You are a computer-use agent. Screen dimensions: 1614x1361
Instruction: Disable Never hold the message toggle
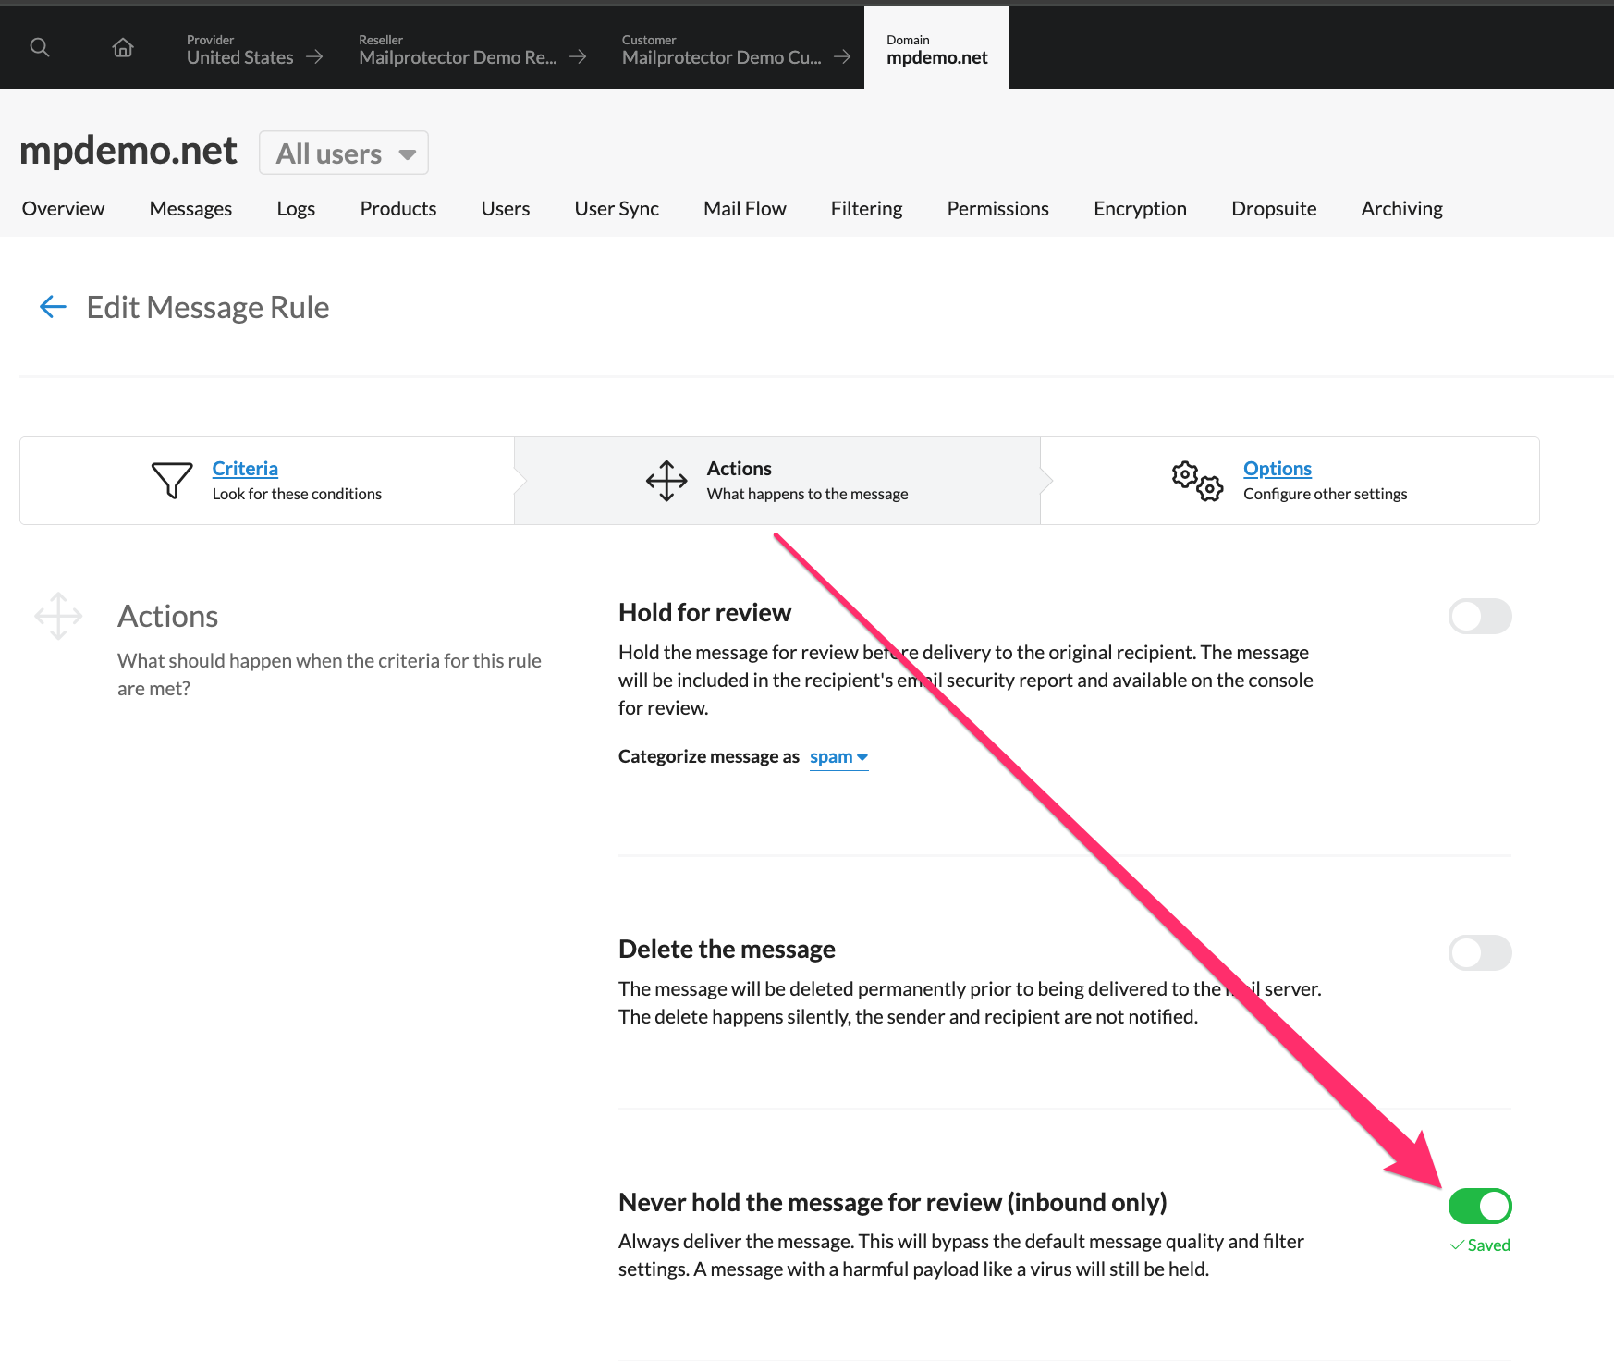(1479, 1207)
